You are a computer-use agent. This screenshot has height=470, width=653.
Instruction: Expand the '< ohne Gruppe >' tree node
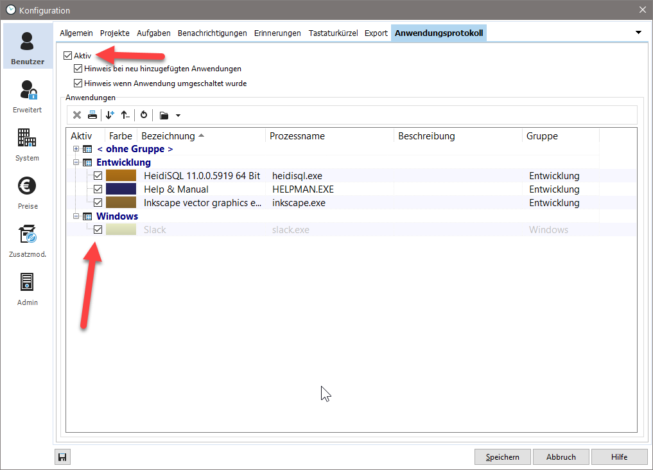[x=76, y=149]
